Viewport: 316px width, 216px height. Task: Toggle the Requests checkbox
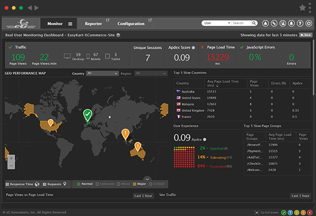(45, 184)
